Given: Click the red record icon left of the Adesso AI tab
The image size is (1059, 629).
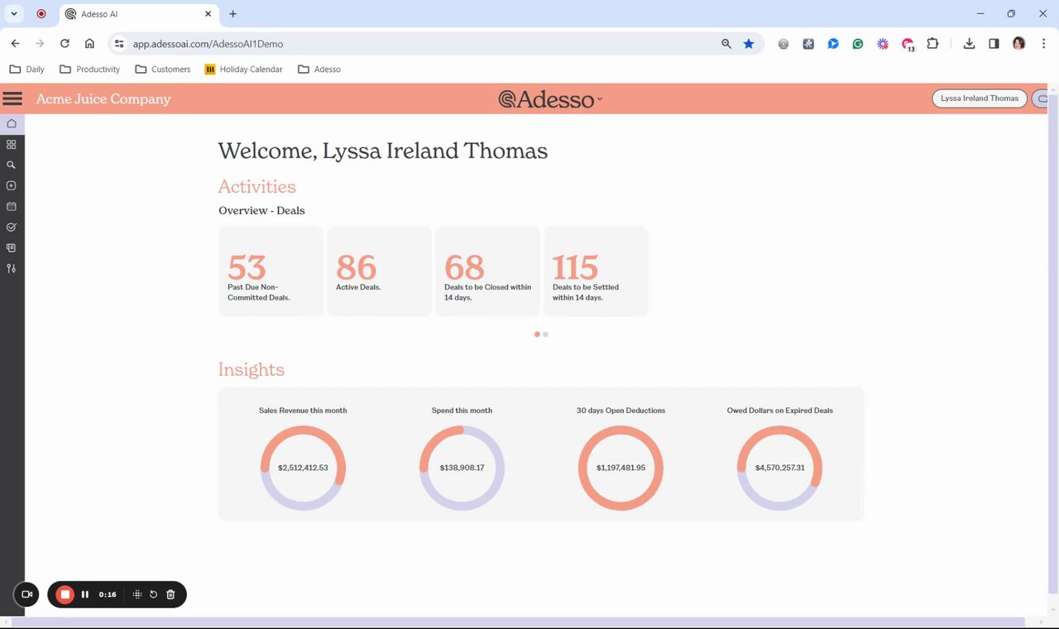Looking at the screenshot, I should [41, 14].
